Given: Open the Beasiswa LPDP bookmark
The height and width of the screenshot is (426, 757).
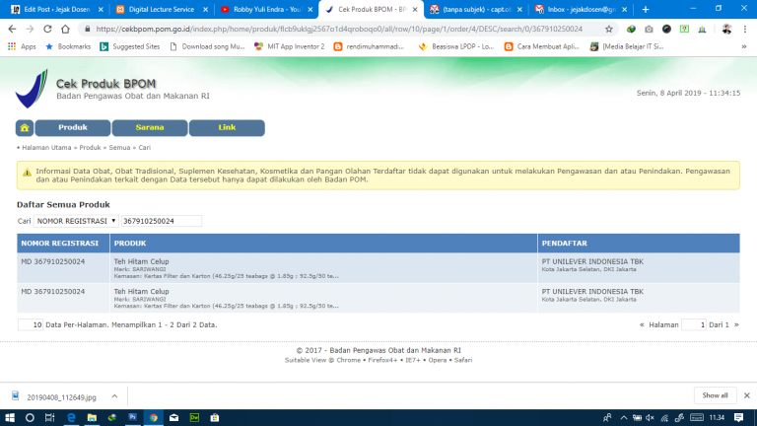Looking at the screenshot, I should pyautogui.click(x=456, y=46).
